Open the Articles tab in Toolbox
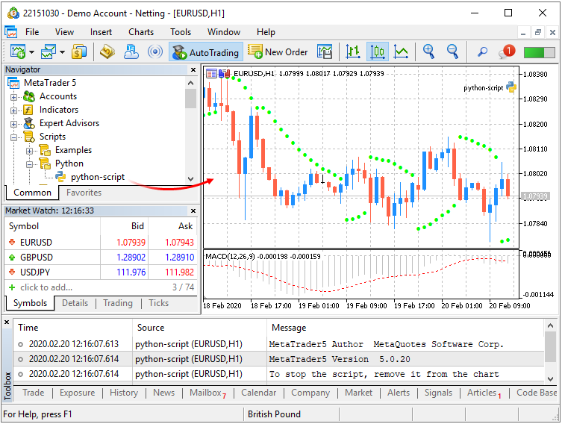 pyautogui.click(x=484, y=393)
